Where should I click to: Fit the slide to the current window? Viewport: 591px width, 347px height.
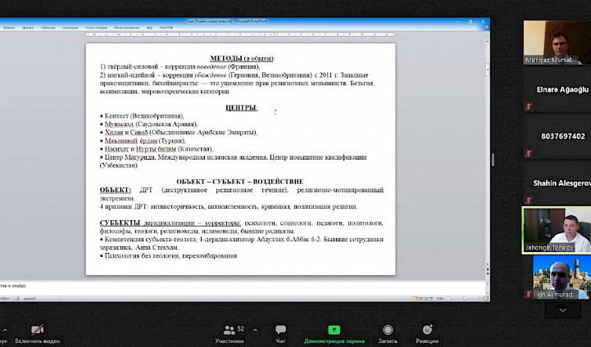click(486, 299)
